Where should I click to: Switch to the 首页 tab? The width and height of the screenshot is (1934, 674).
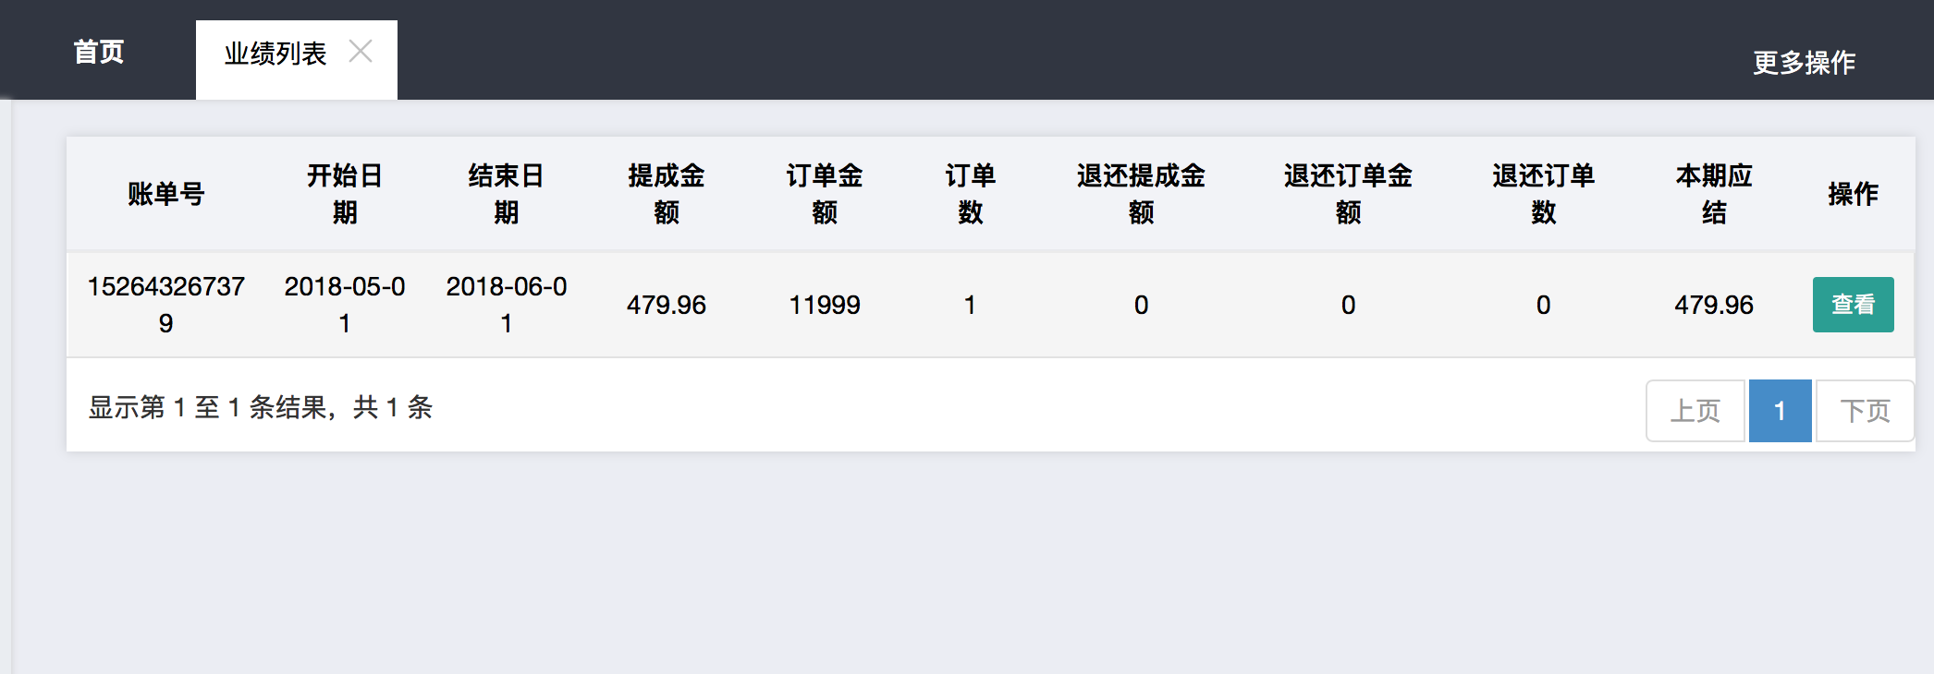(x=98, y=53)
